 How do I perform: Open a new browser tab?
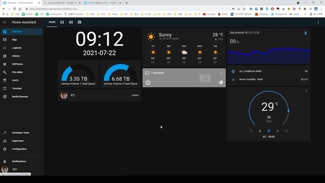pyautogui.click(x=126, y=3)
